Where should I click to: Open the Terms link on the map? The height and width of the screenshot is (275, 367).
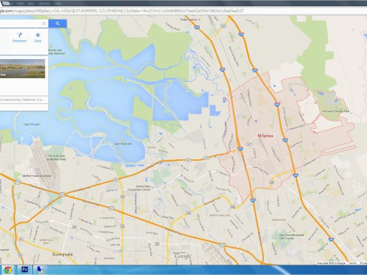click(x=353, y=264)
